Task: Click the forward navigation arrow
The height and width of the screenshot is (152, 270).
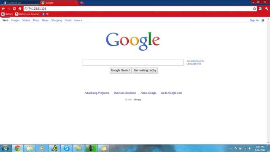Action: tap(9, 8)
